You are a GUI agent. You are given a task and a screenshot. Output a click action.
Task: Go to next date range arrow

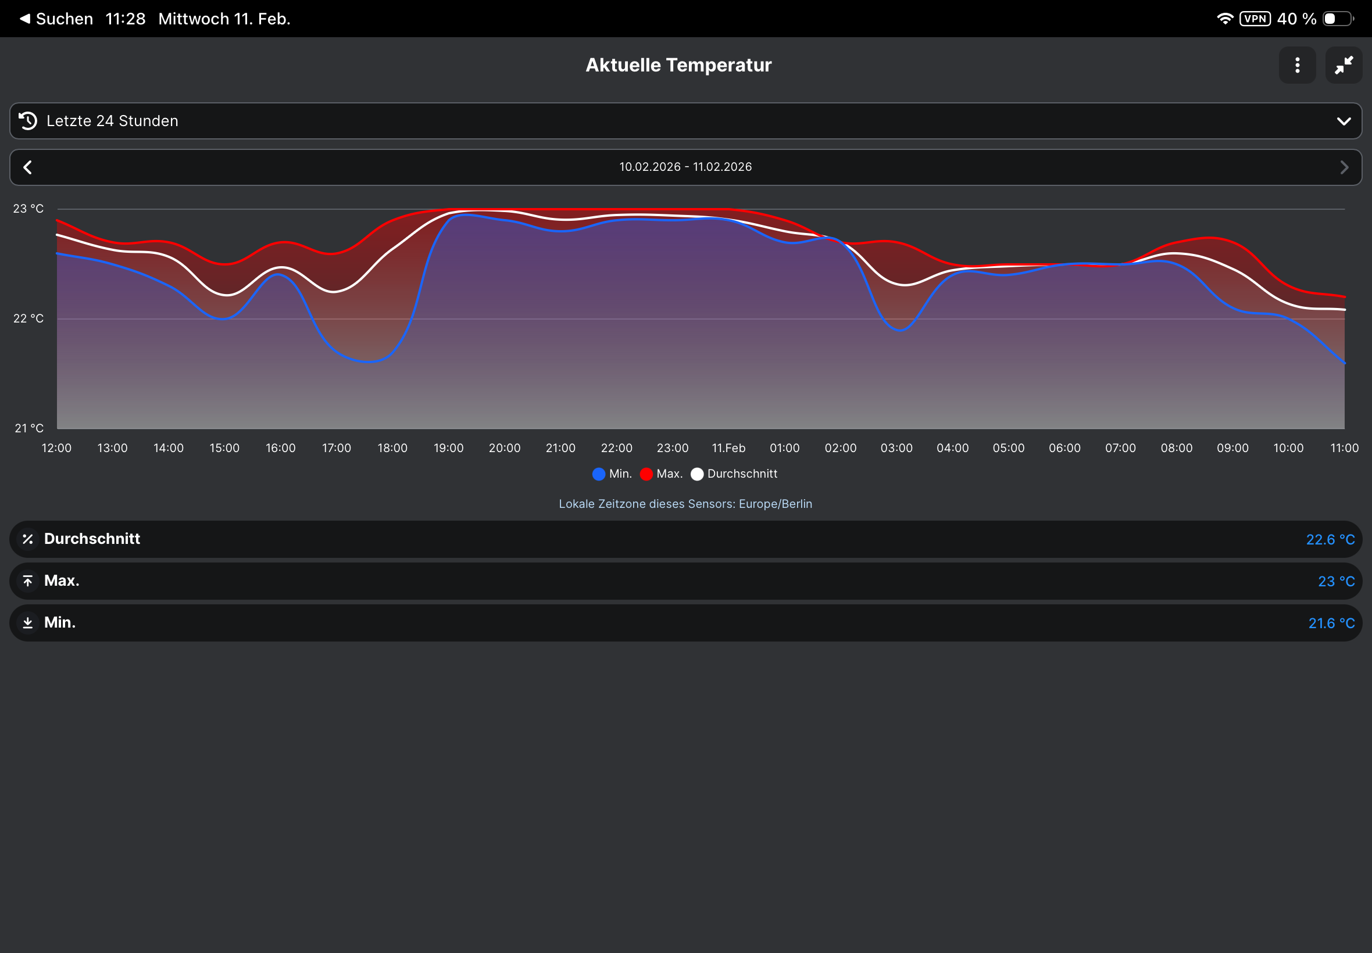click(x=1344, y=167)
